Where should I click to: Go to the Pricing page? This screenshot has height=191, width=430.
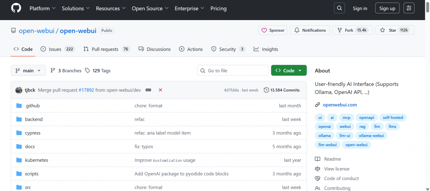pyautogui.click(x=218, y=8)
